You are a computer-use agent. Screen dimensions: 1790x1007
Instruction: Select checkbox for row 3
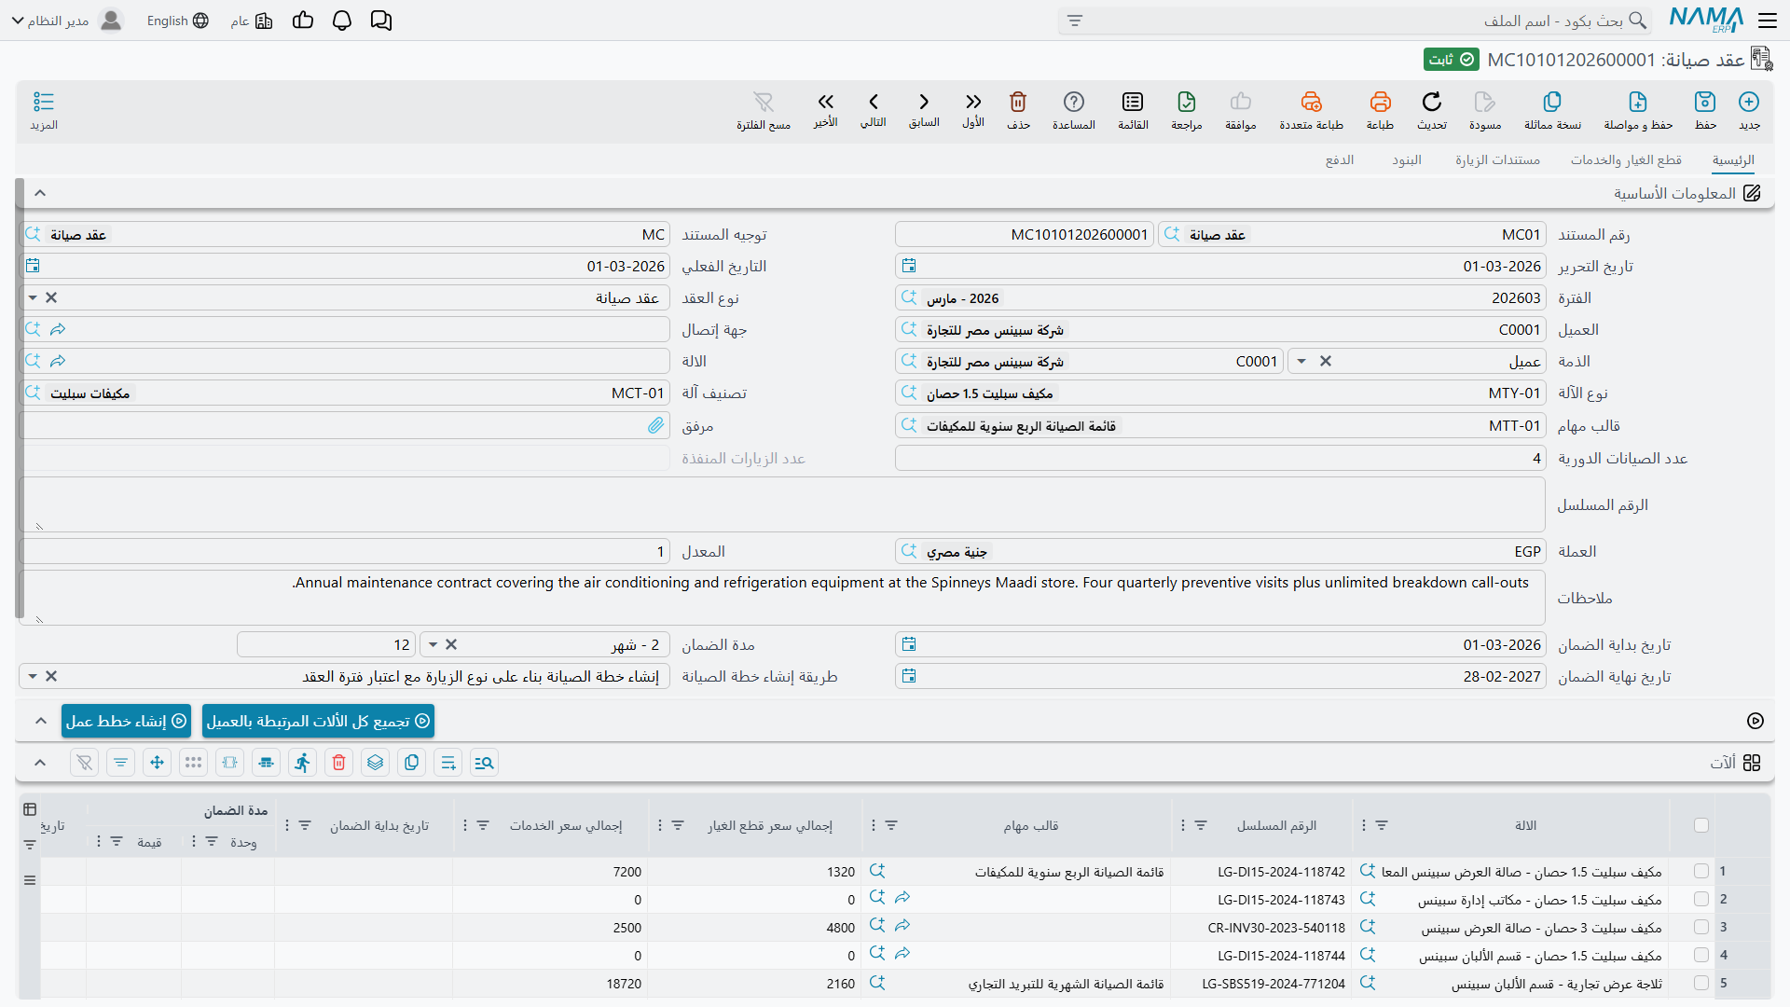click(x=1701, y=927)
